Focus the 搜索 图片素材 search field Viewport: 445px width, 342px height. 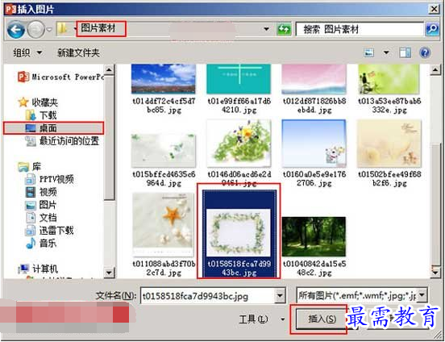360,29
